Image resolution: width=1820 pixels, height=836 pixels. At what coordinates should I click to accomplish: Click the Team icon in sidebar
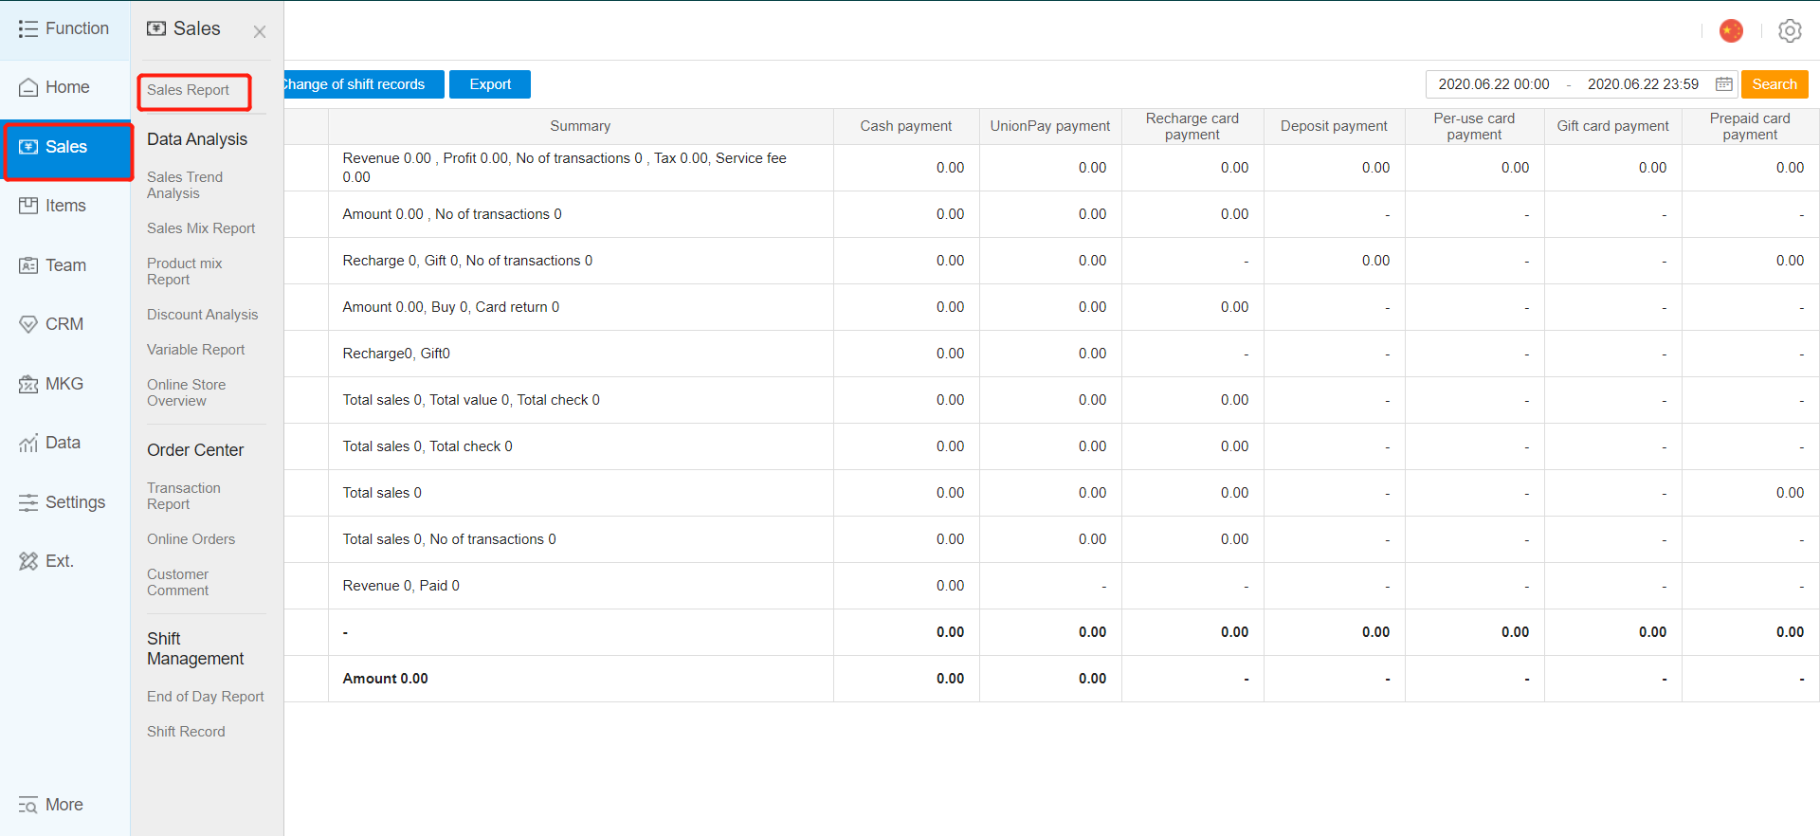click(28, 265)
